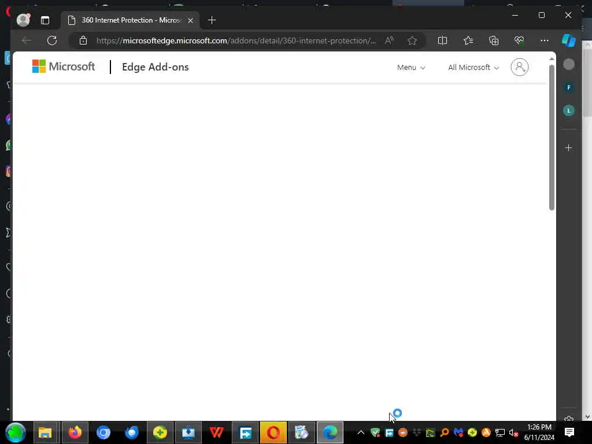Reload the current page
Viewport: 592px width, 444px height.
(52, 40)
